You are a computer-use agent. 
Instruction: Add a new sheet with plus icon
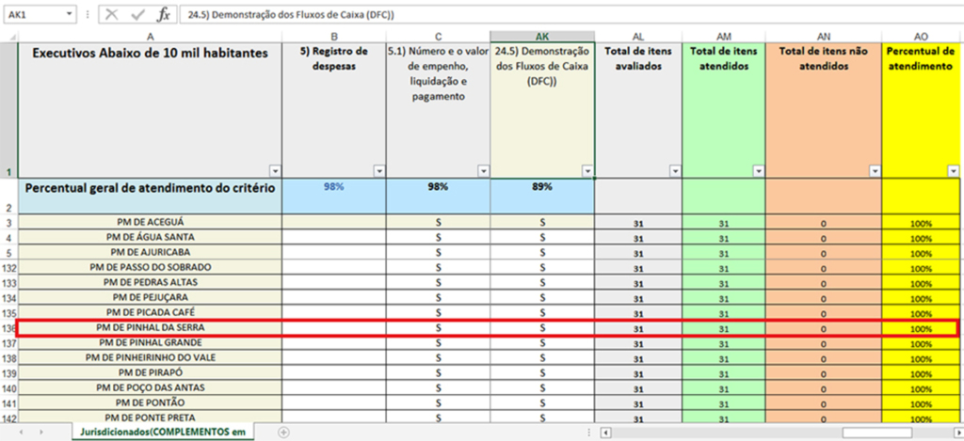(x=282, y=433)
